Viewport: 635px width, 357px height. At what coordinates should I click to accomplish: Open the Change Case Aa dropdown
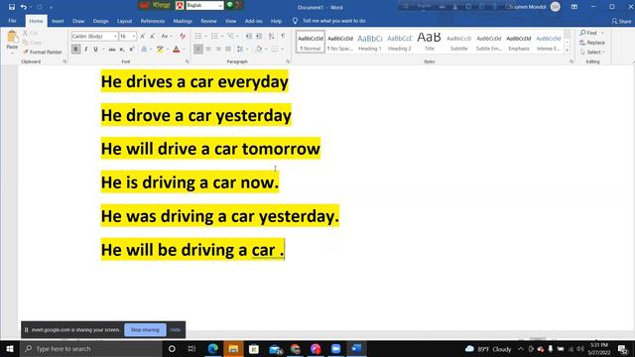[166, 37]
